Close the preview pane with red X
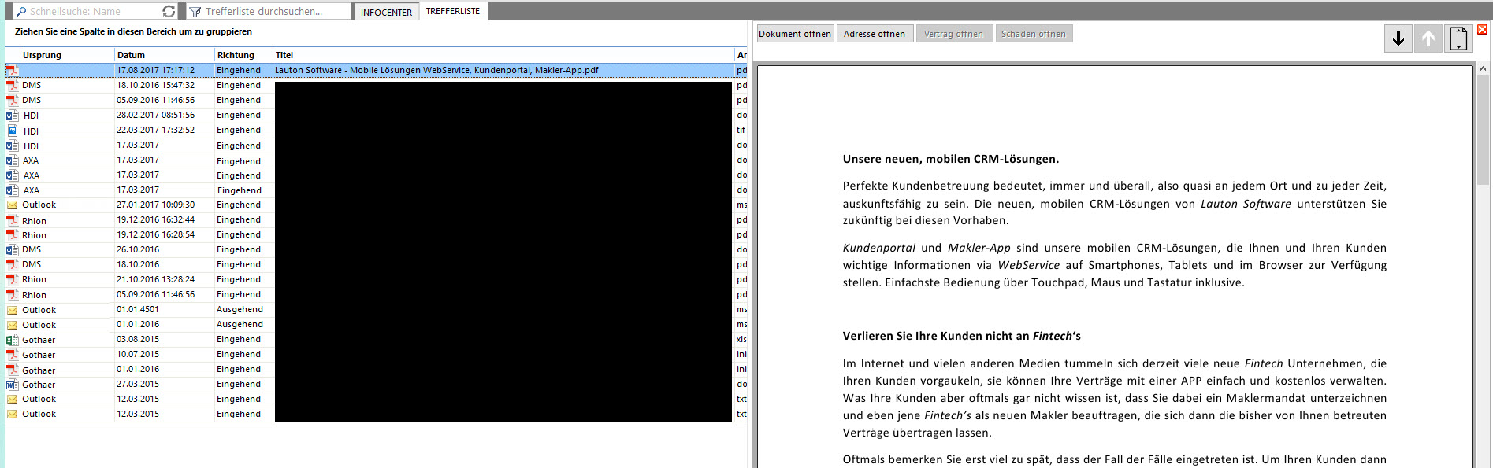Viewport: 1493px width, 468px height. [x=1482, y=30]
